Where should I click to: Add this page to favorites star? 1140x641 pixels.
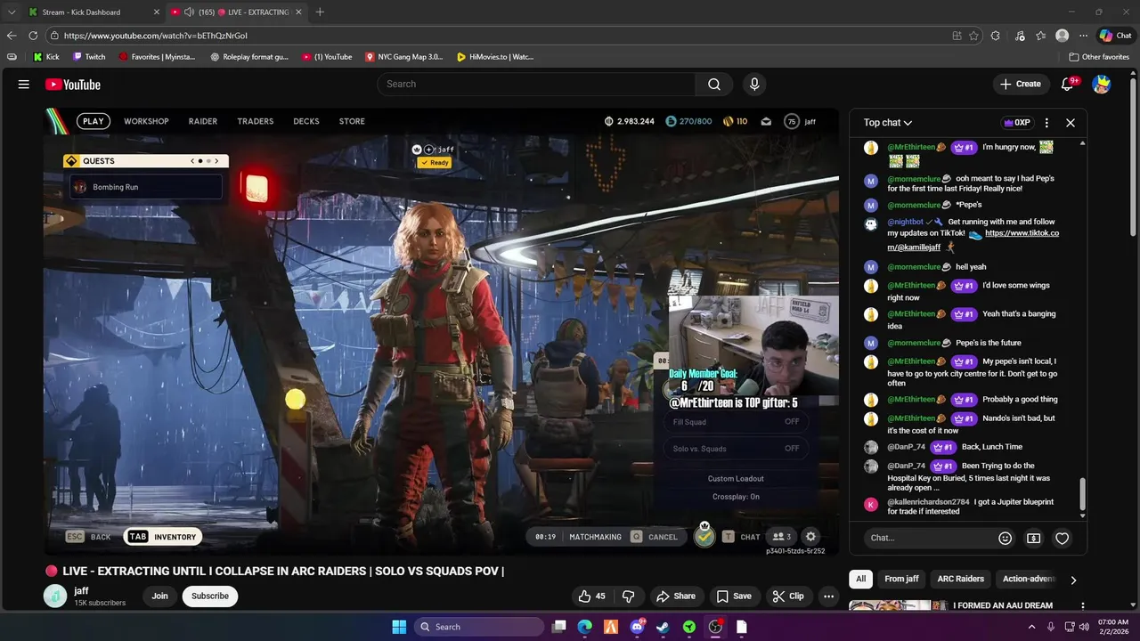point(974,36)
